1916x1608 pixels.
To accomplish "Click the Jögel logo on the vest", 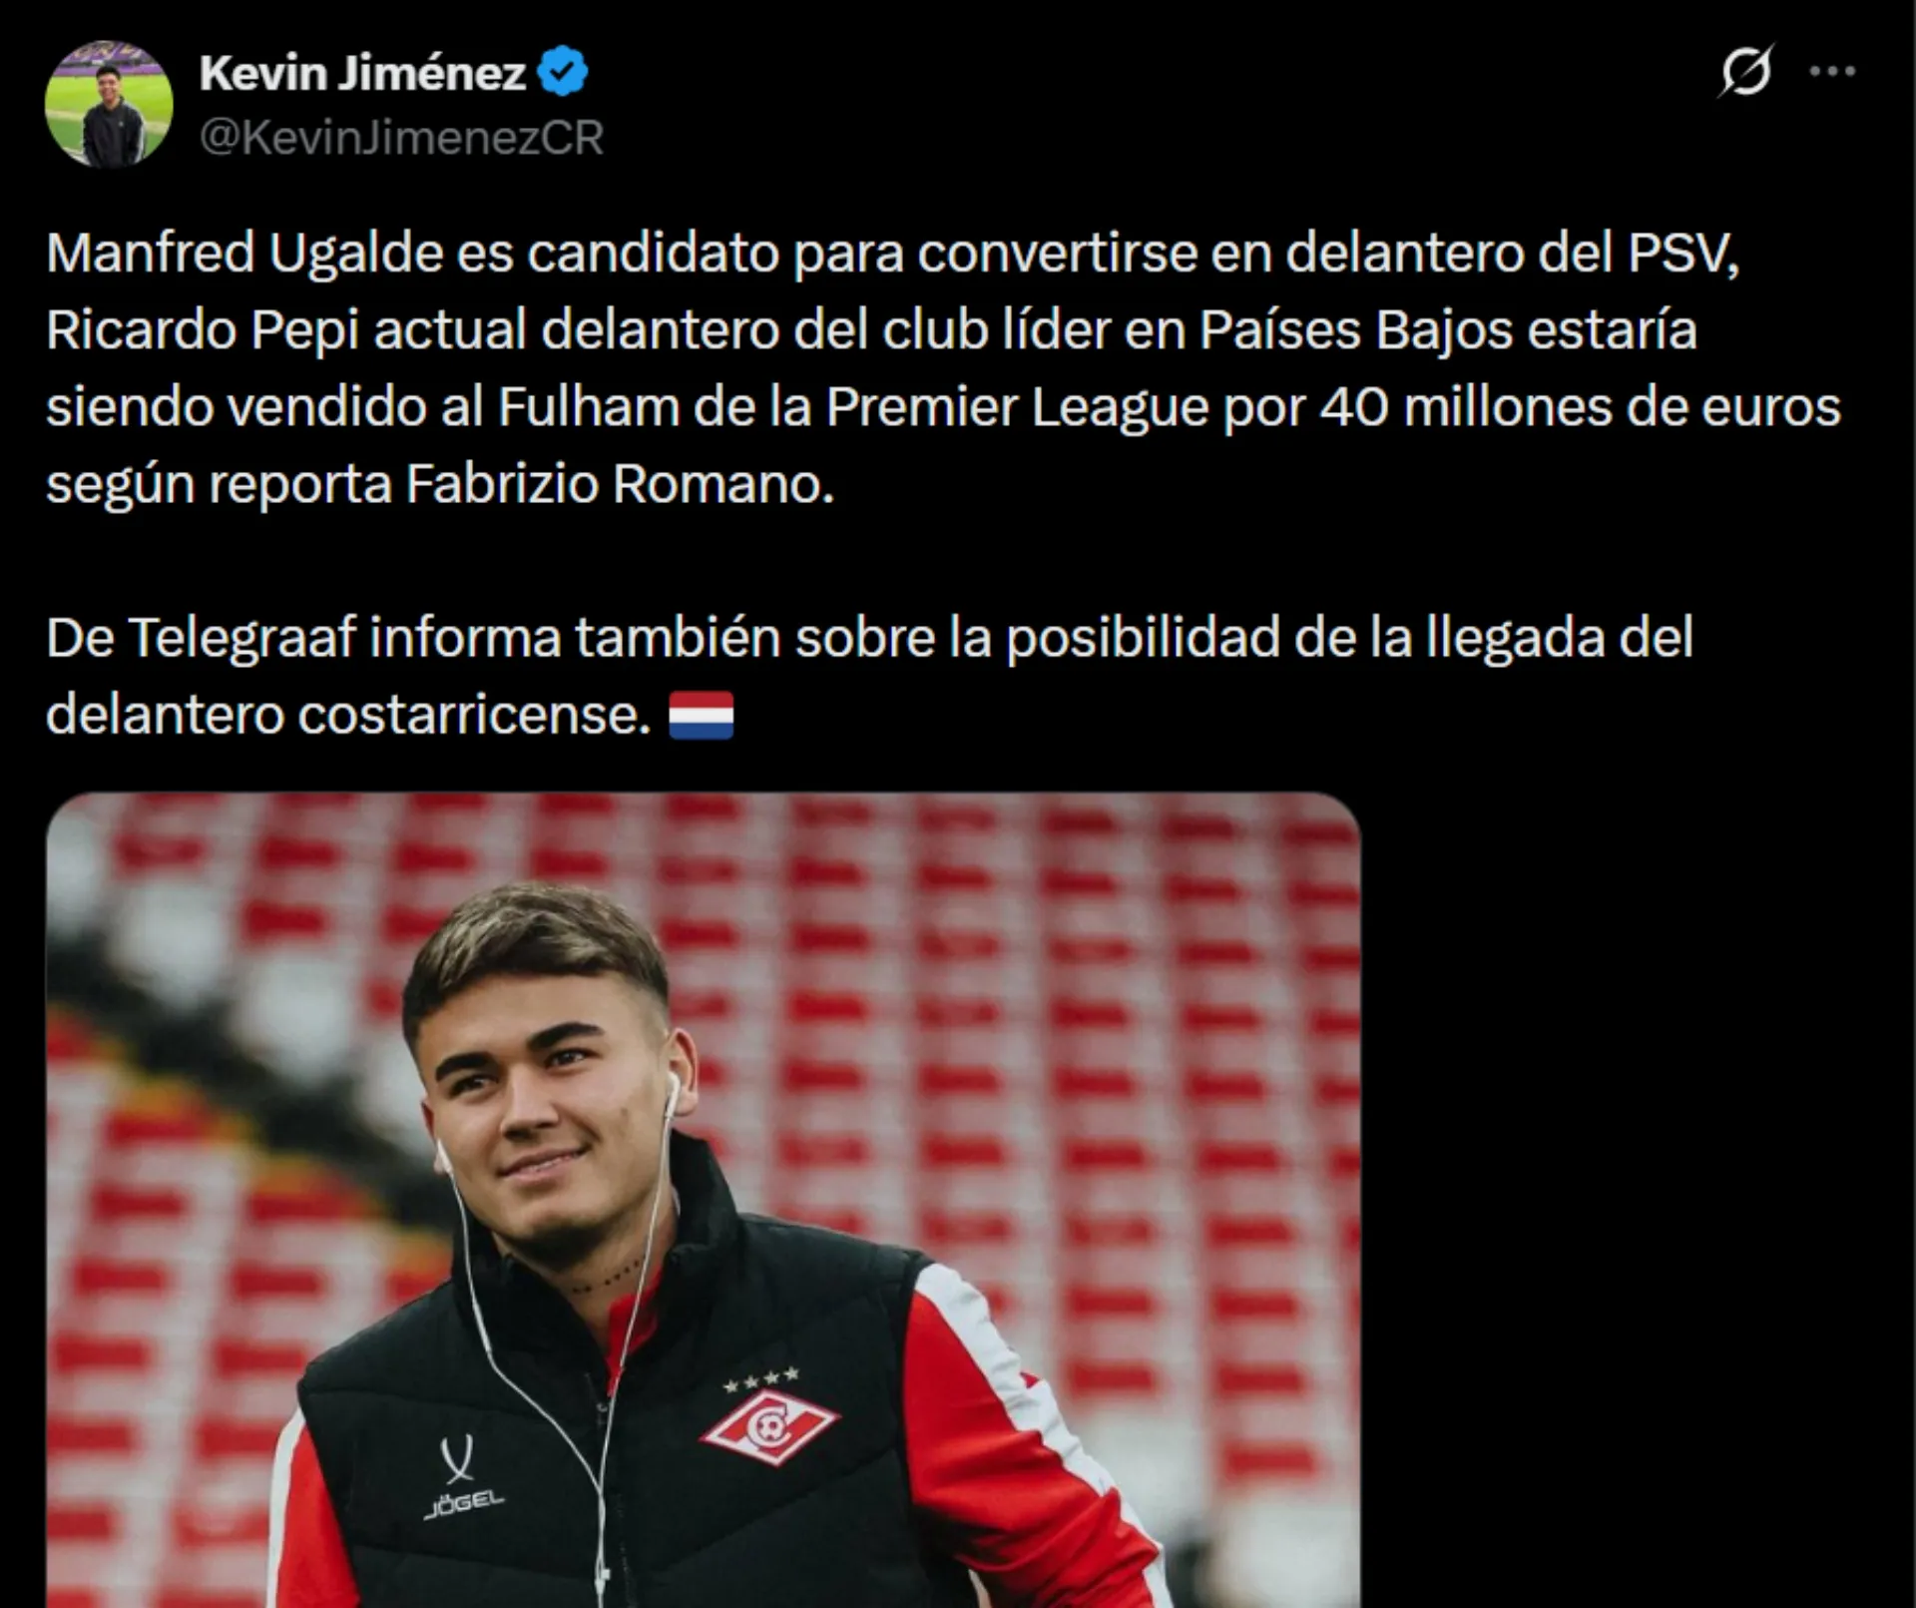I will [x=461, y=1476].
